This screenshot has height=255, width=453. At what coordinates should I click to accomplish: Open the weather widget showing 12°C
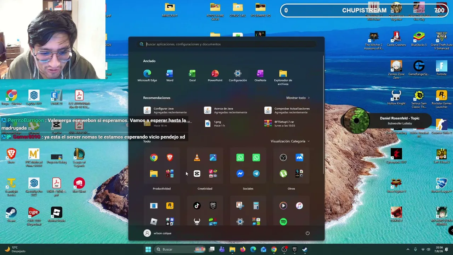[14, 249]
